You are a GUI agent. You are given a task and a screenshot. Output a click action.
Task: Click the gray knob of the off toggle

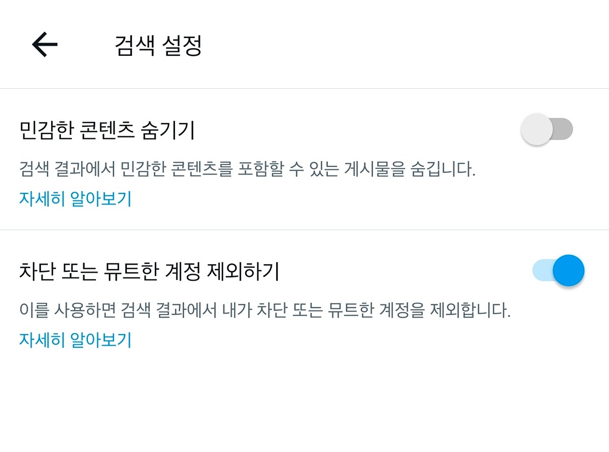click(x=536, y=129)
